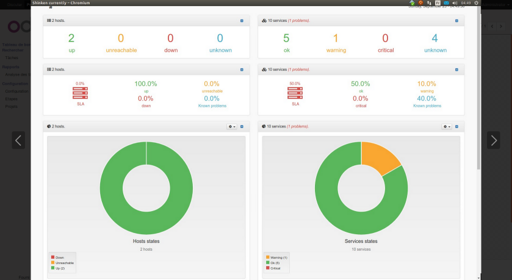Image resolution: width=512 pixels, height=280 pixels.
Task: Click the blue '0 unknown' hosts count
Action: coord(220,43)
